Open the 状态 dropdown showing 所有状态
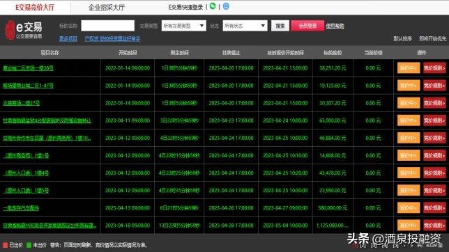449x252 pixels. click(x=245, y=26)
